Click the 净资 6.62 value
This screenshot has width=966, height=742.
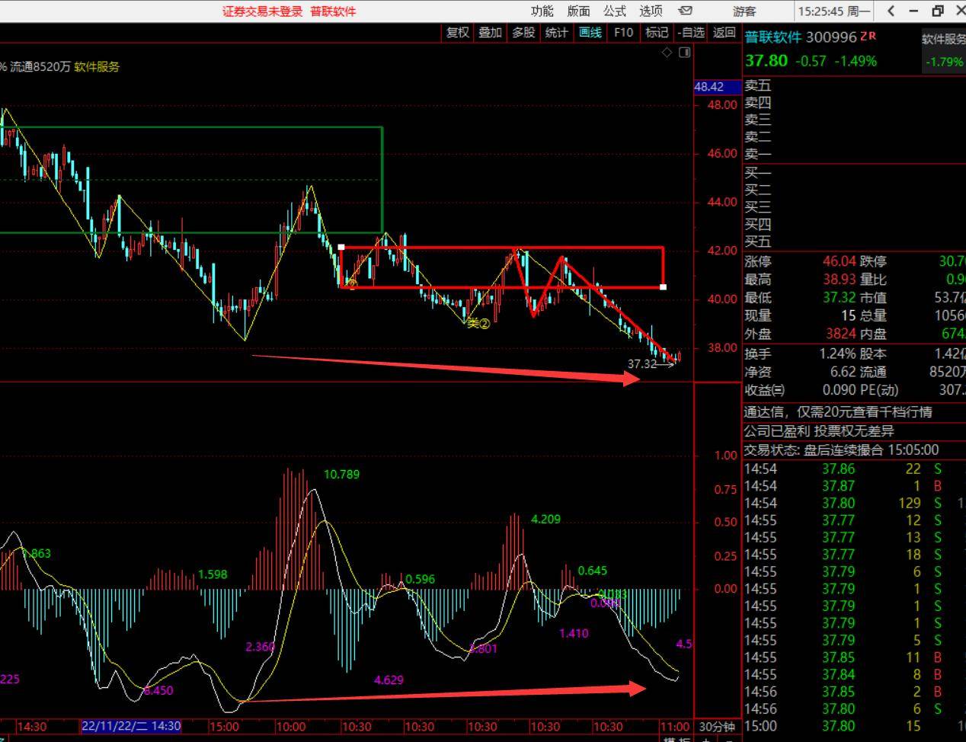[843, 372]
